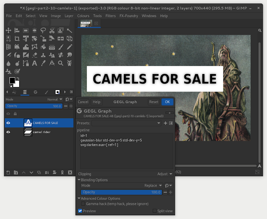Select the Move tool

click(x=8, y=30)
